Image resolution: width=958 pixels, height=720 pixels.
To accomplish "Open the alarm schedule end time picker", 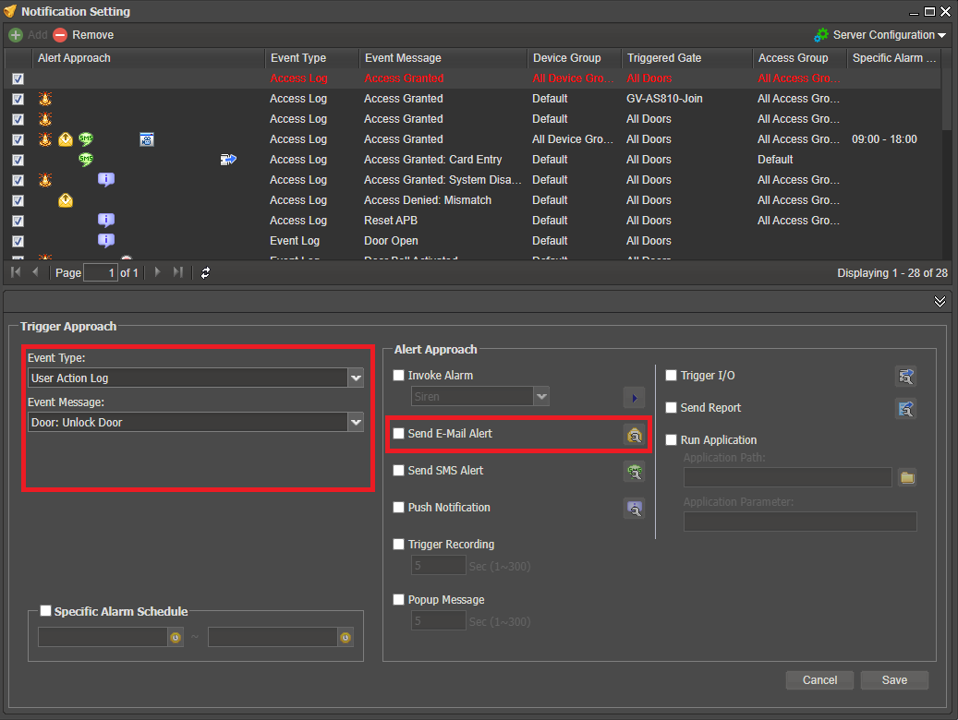I will pyautogui.click(x=346, y=638).
